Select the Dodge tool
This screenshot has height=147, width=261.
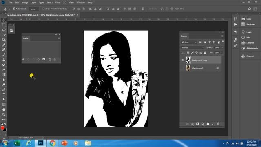click(4, 85)
